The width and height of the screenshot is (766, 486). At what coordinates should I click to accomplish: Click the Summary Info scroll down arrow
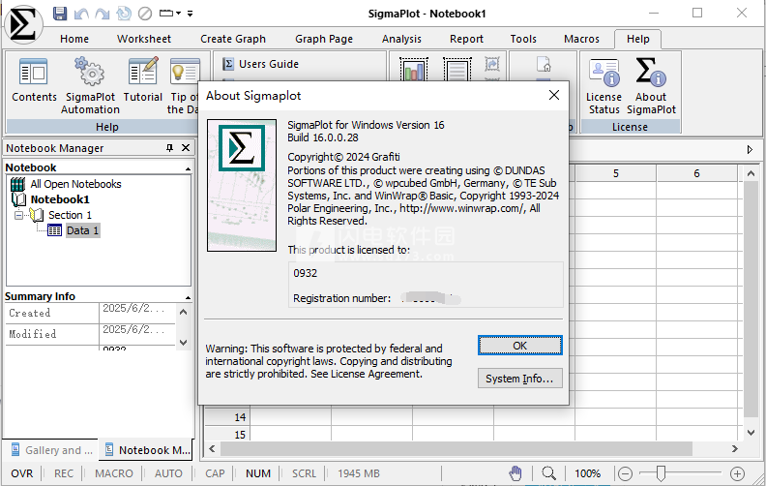click(183, 343)
